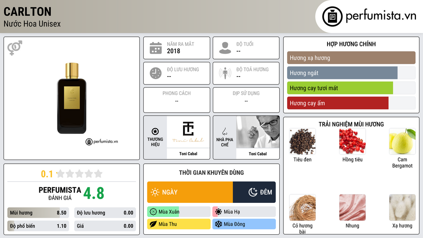Click the clock icon beside Độ lưu hương

click(156, 73)
